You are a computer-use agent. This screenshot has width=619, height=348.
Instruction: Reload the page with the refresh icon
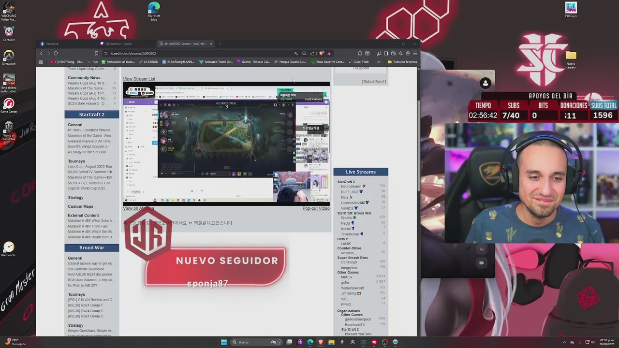point(56,53)
